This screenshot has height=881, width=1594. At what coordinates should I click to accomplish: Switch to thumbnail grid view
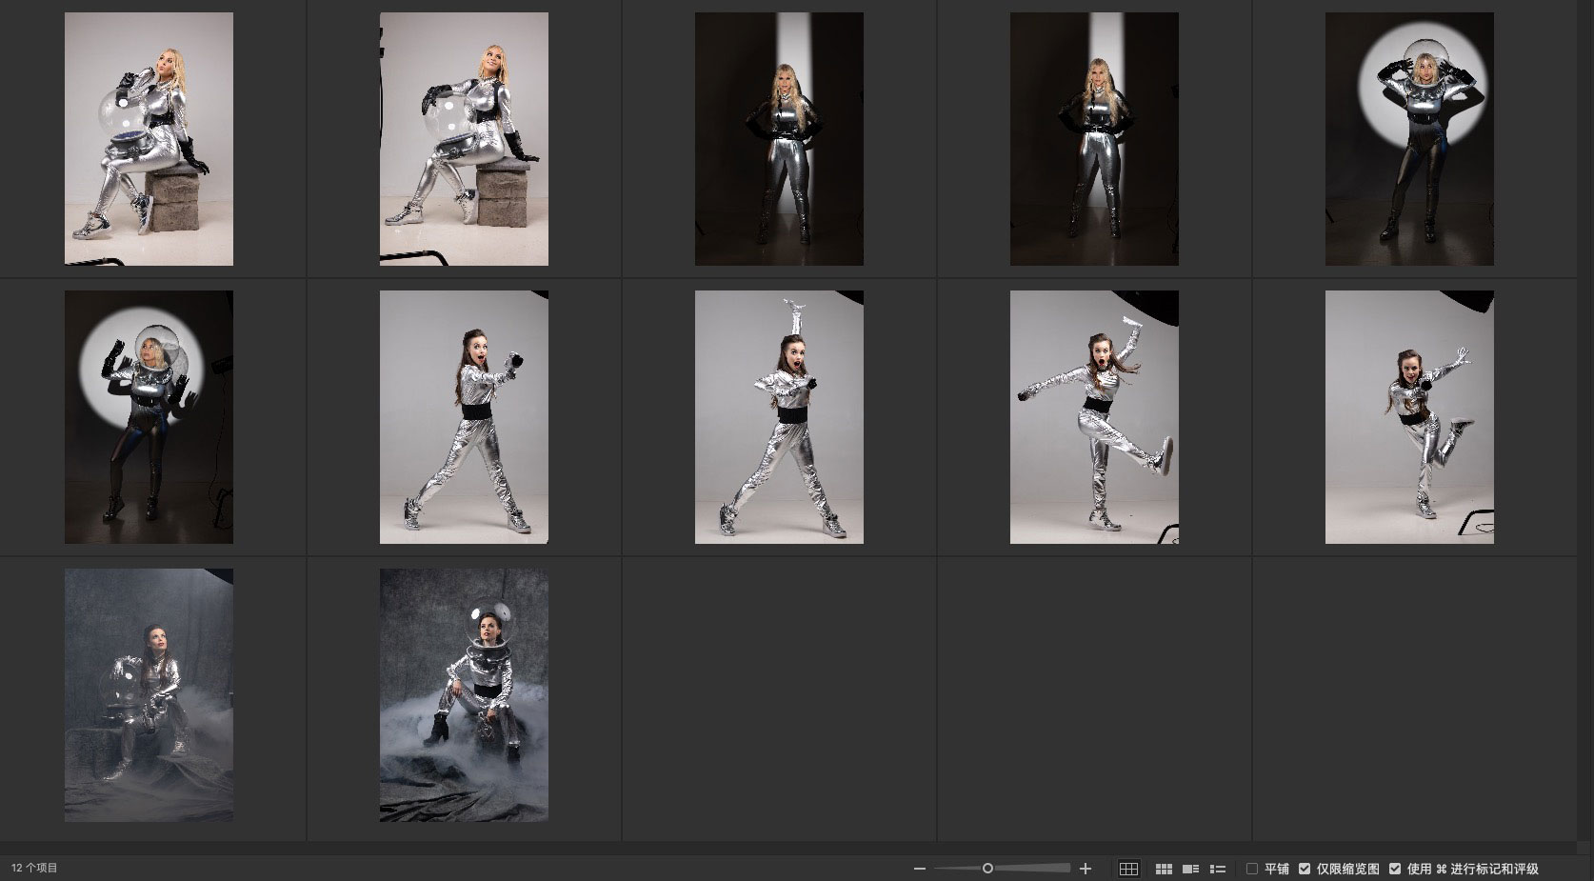pos(1164,869)
